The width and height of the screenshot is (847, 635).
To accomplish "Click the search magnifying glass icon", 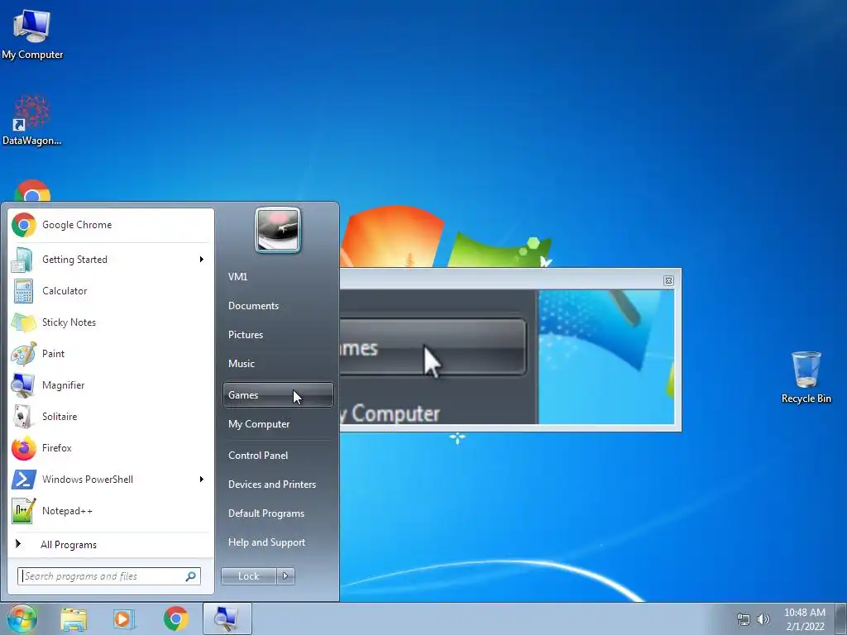I will pyautogui.click(x=191, y=576).
